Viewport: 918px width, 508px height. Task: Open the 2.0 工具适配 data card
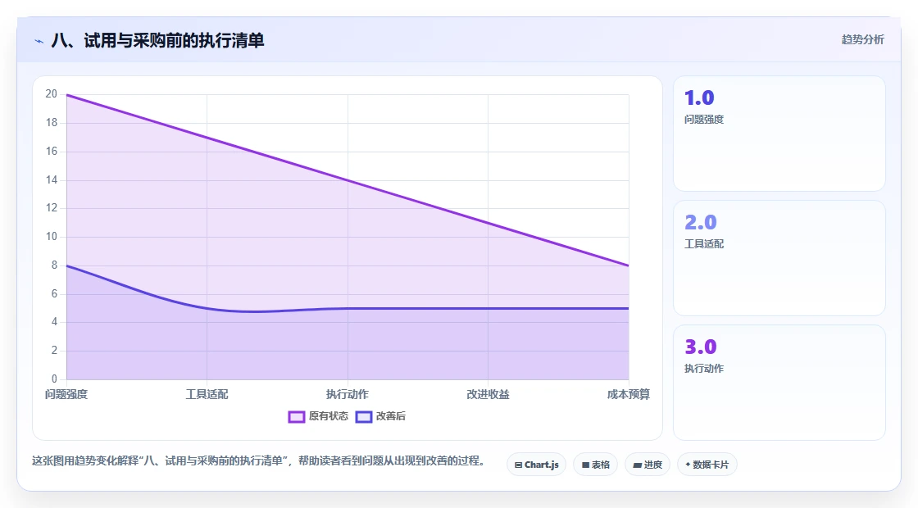[779, 258]
